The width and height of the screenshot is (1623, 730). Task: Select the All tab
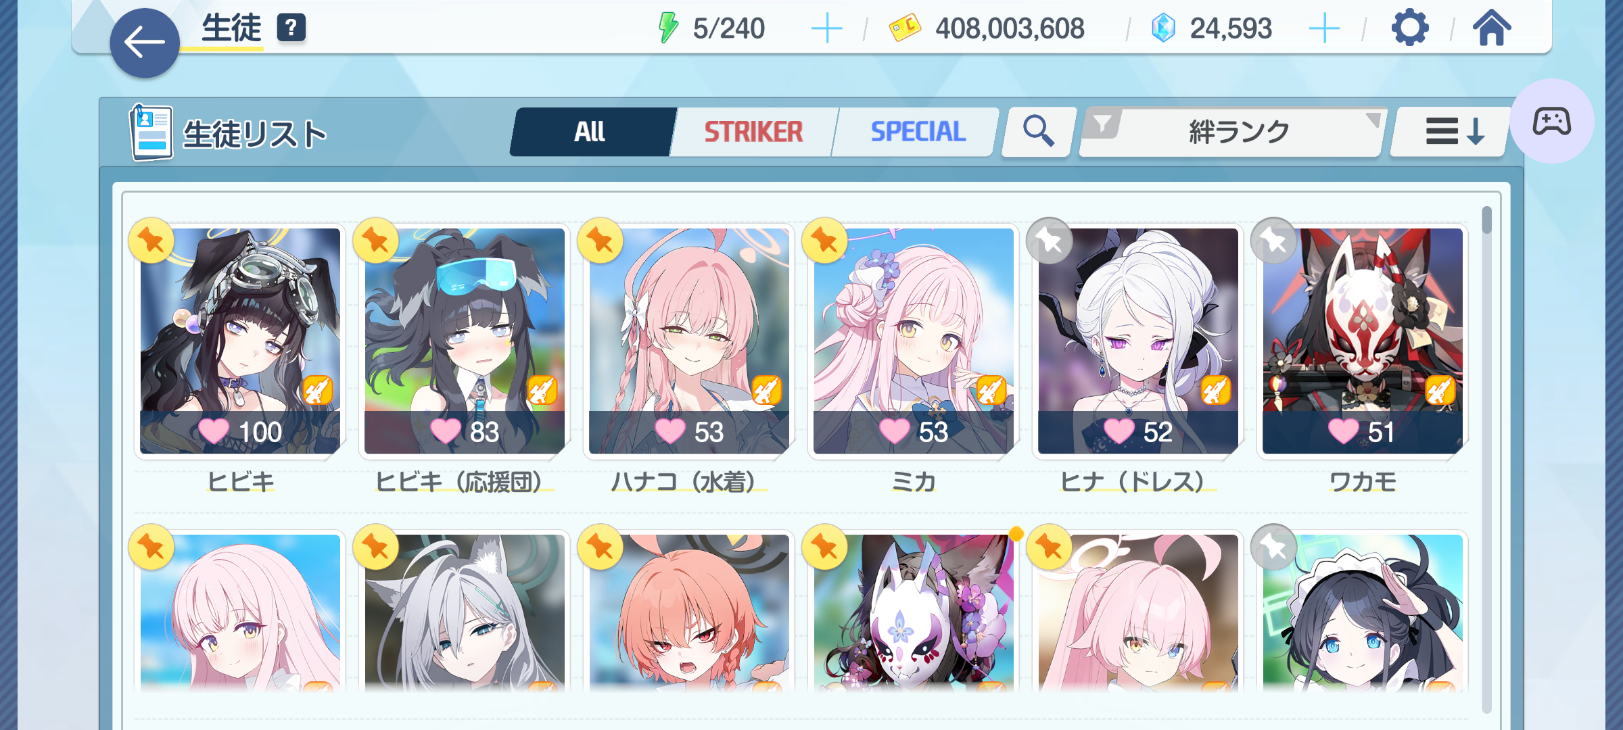(591, 132)
